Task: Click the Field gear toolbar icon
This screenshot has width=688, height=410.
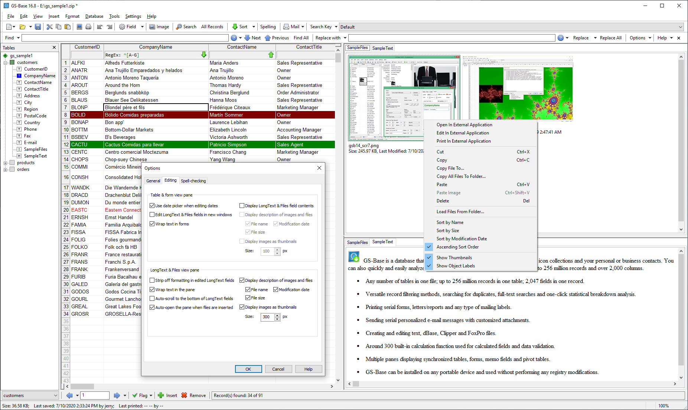Action: (122, 27)
